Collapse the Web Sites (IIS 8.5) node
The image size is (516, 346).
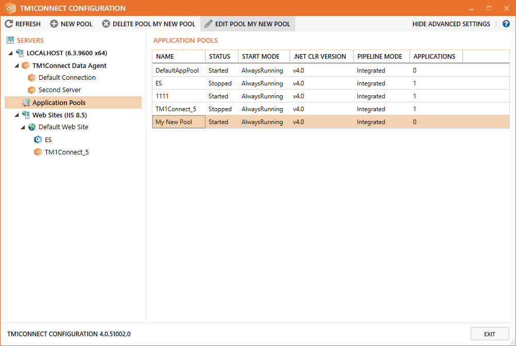pos(17,115)
